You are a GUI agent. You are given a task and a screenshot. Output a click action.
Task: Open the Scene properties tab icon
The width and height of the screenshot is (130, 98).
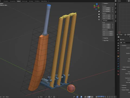118,51
